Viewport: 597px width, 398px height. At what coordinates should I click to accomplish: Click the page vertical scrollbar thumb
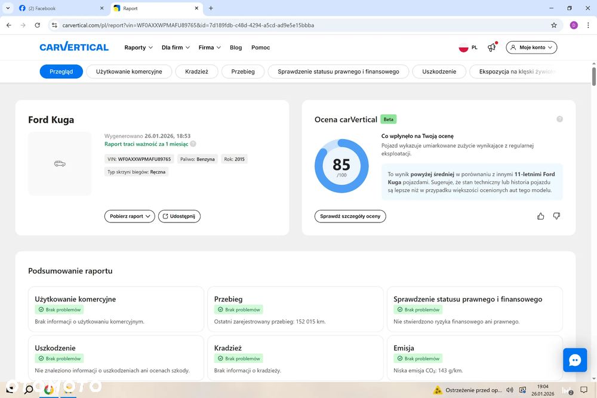[593, 76]
